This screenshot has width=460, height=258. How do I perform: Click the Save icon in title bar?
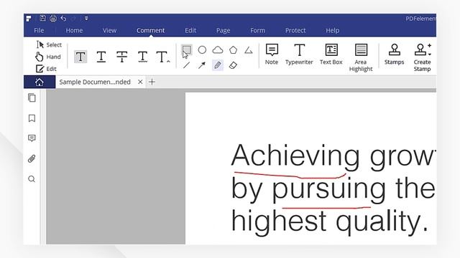pos(42,18)
